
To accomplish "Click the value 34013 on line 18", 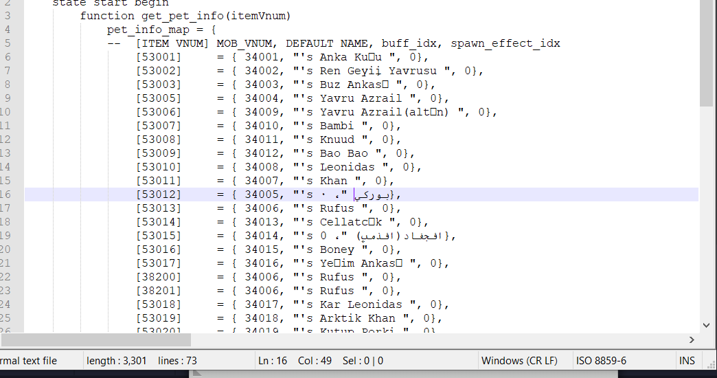I will (261, 222).
